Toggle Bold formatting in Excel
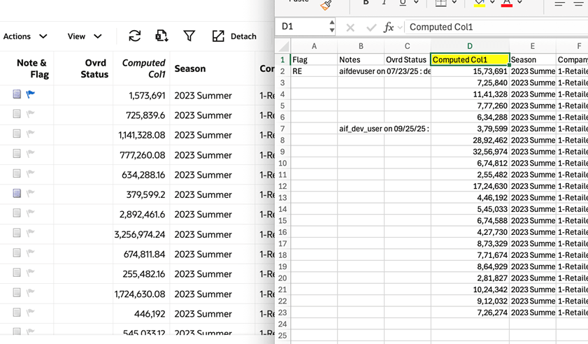This screenshot has width=588, height=344. pyautogui.click(x=366, y=3)
